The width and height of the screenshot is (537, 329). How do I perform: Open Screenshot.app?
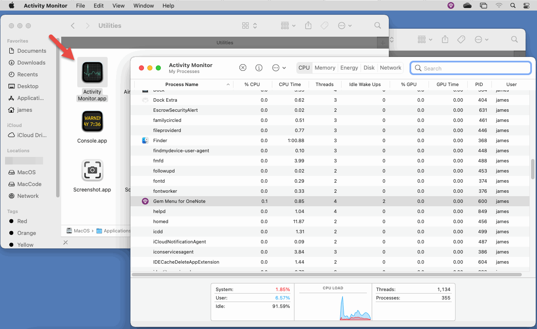click(92, 170)
